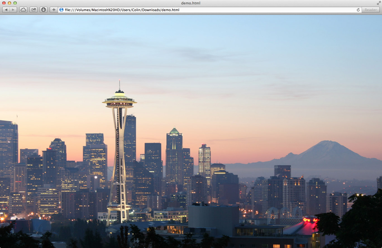
Task: Click the Seattle skyline photo
Action: [191, 131]
